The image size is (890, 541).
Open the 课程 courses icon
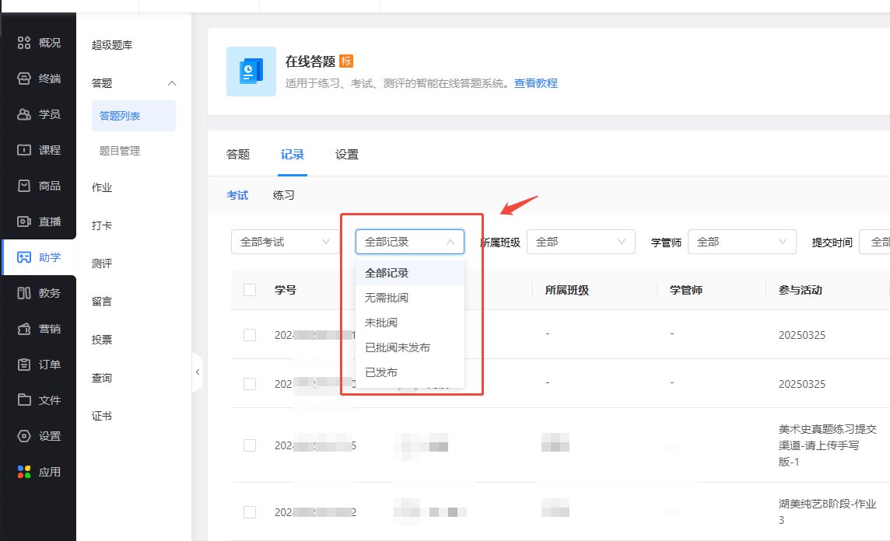(x=24, y=150)
